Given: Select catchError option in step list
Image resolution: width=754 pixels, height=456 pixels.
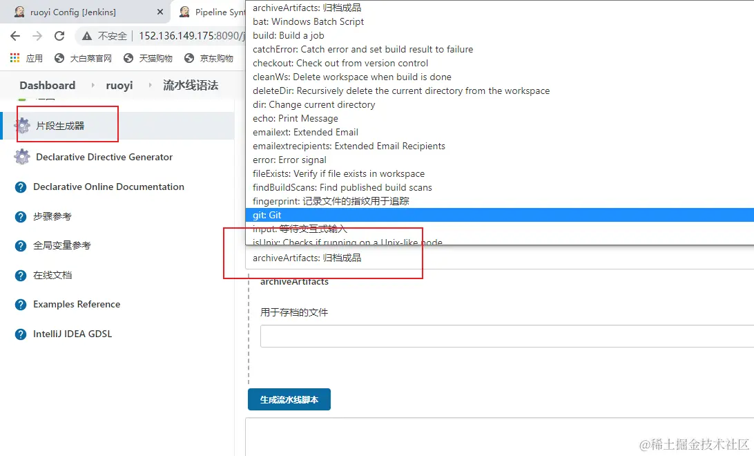Looking at the screenshot, I should [500, 49].
